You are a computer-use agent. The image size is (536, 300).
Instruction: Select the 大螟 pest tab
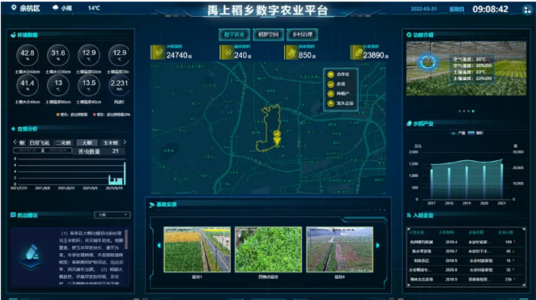[x=87, y=142]
